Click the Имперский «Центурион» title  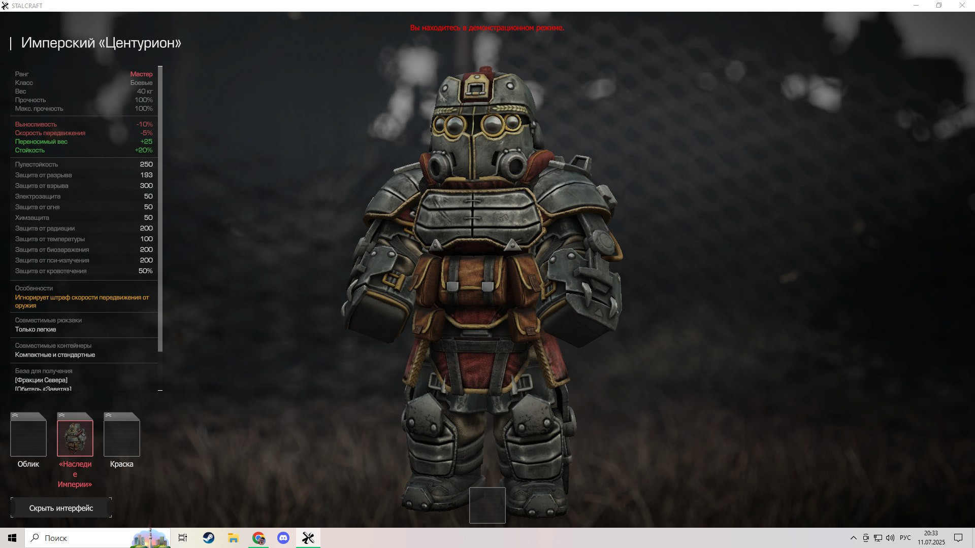(x=101, y=43)
